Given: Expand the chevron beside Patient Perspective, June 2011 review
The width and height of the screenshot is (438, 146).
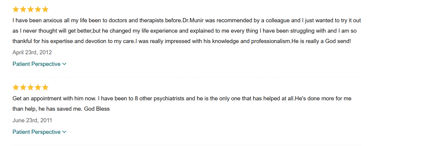Looking at the screenshot, I should point(64,132).
